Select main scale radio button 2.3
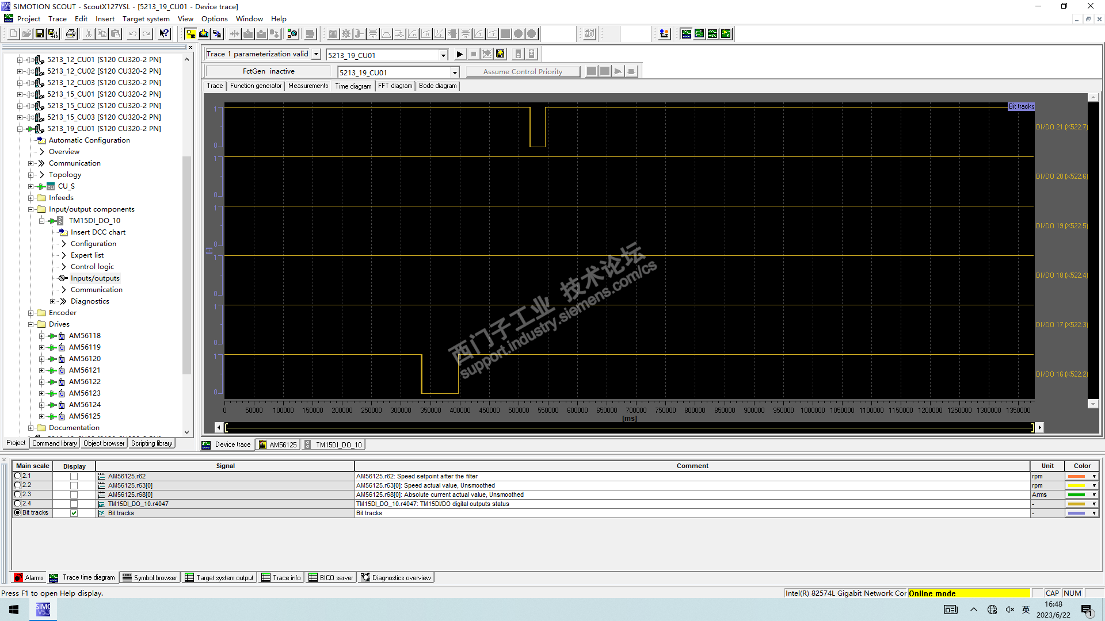The image size is (1105, 621). (17, 494)
